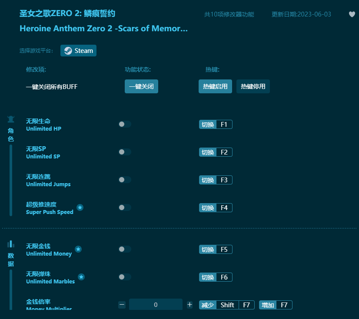The height and width of the screenshot is (319, 359).
Task: Turn on the Unlimited SP switch
Action: tap(125, 152)
